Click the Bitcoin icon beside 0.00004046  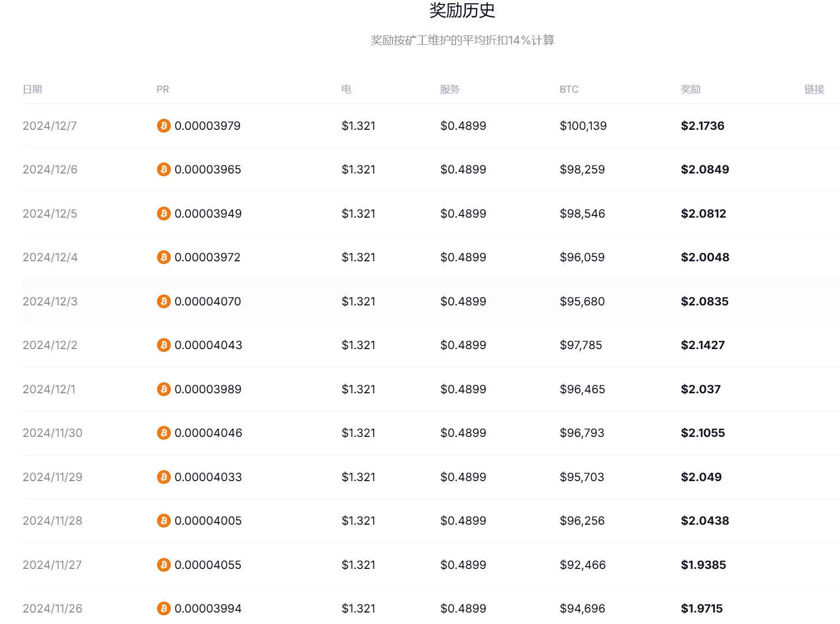point(164,433)
